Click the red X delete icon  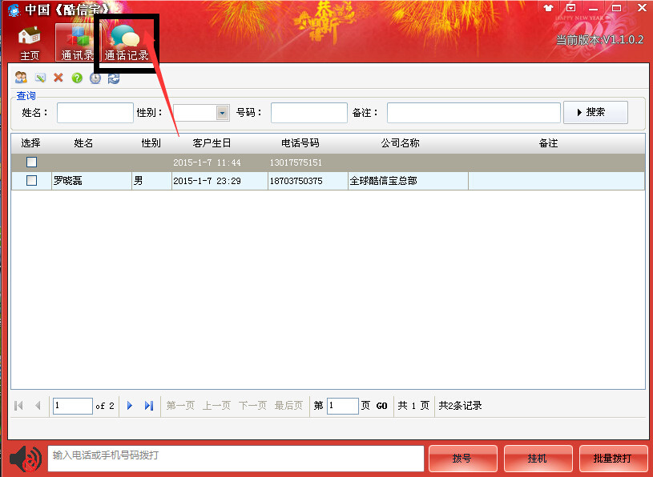(x=58, y=78)
